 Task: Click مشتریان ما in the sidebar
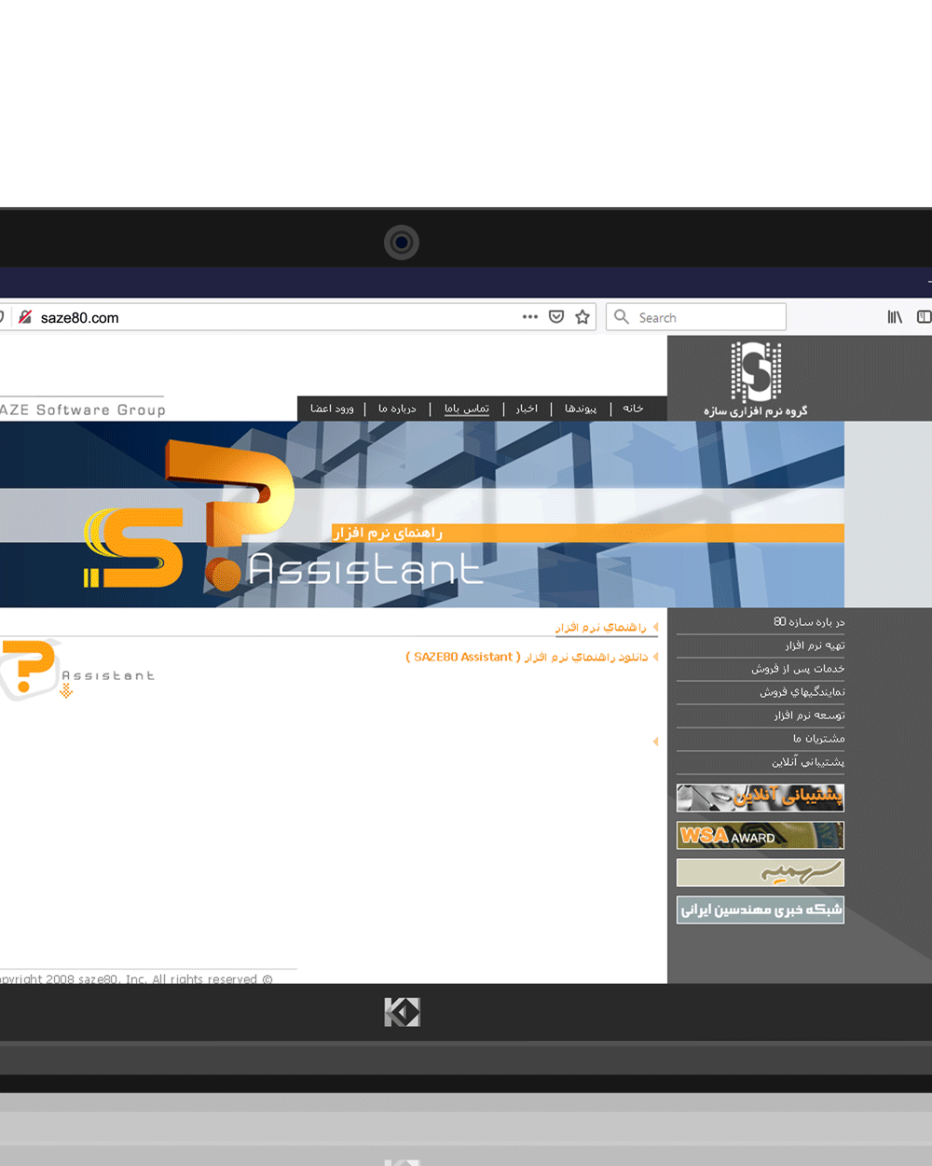[x=818, y=739]
